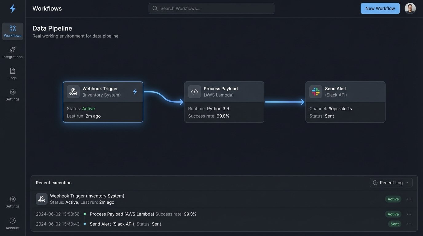
Task: Open the Settings gear in the sidebar
Action: click(12, 91)
